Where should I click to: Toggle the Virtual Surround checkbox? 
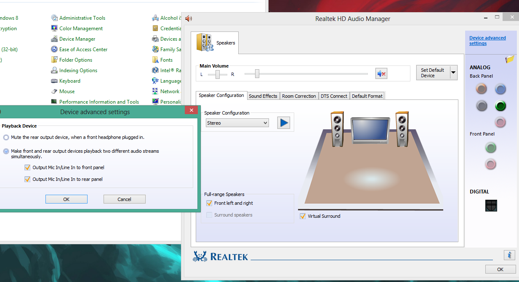pos(303,216)
